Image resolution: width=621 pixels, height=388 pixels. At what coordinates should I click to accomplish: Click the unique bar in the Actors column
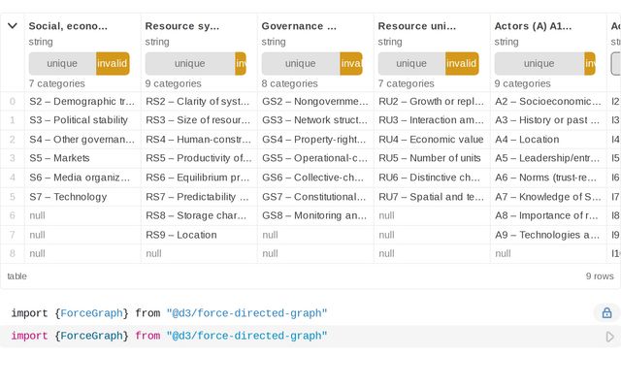(539, 64)
